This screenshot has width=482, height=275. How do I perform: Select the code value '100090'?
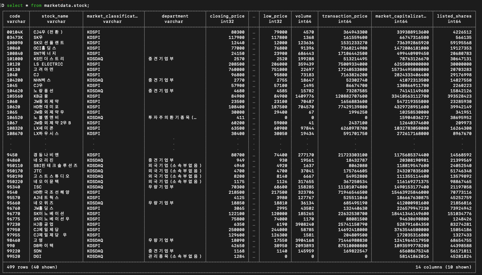coord(15,43)
